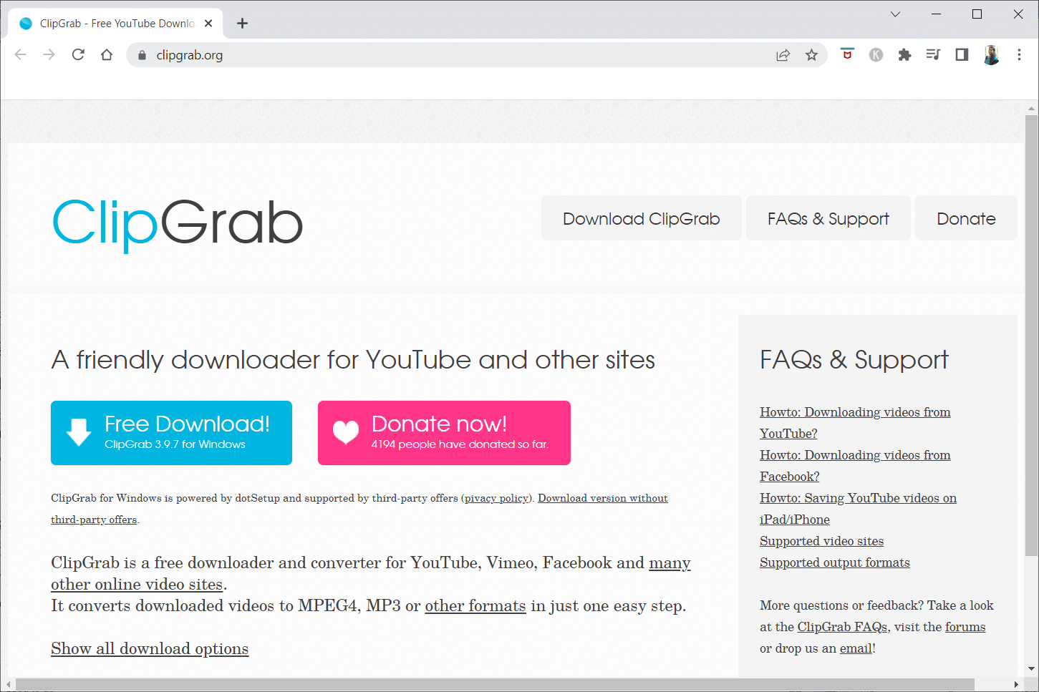Toggle the browser side panel
Viewport: 1039px width, 692px height.
tap(962, 55)
